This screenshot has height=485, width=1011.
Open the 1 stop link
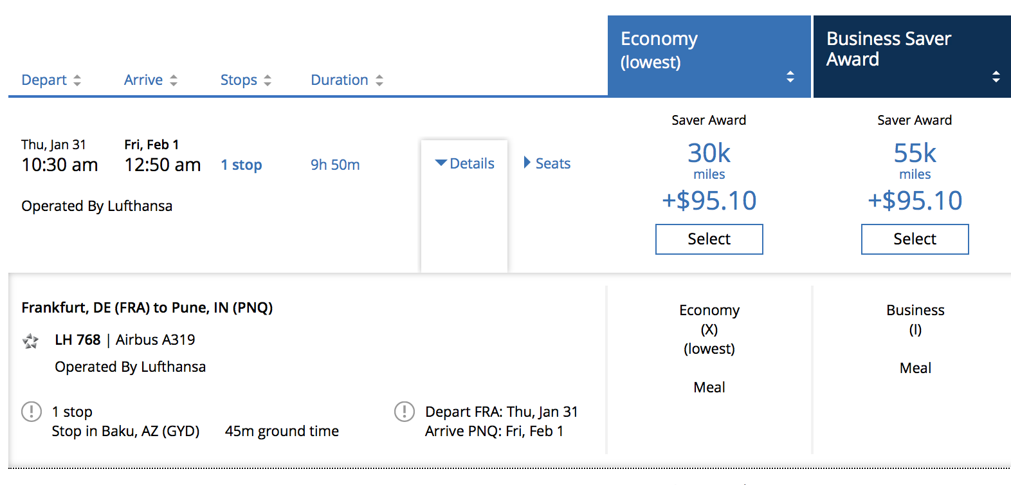[241, 165]
